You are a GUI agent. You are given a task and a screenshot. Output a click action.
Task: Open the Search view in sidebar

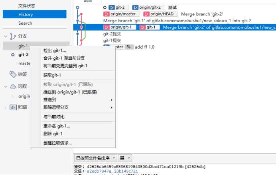(x=25, y=23)
